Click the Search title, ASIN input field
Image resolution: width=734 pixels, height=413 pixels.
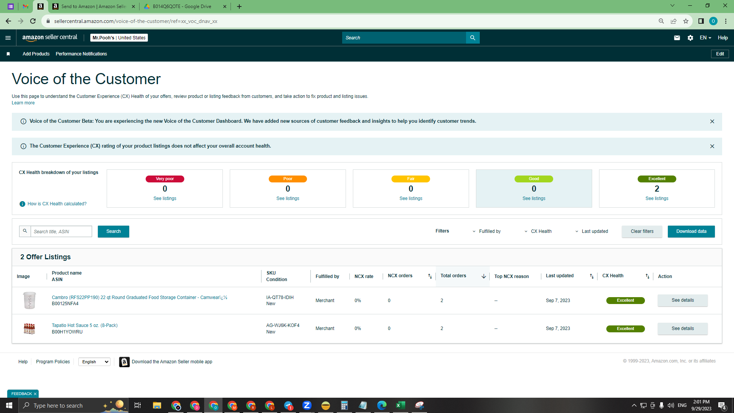[x=61, y=232]
